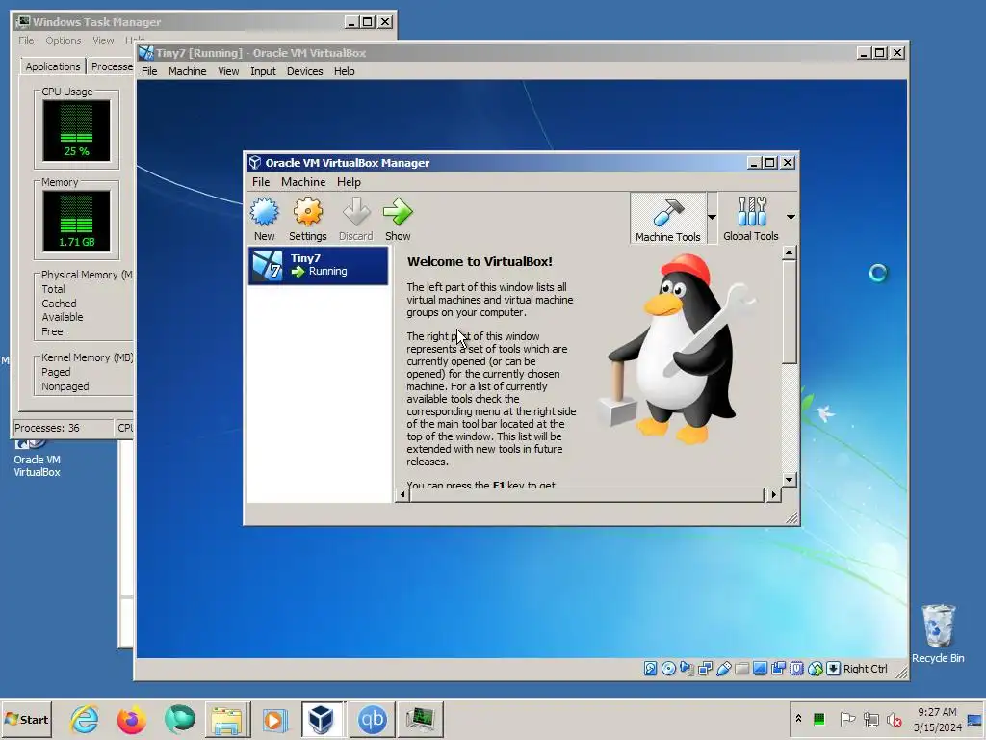This screenshot has width=986, height=740.
Task: Switch to Processes tab in Task Manager
Action: 112,66
